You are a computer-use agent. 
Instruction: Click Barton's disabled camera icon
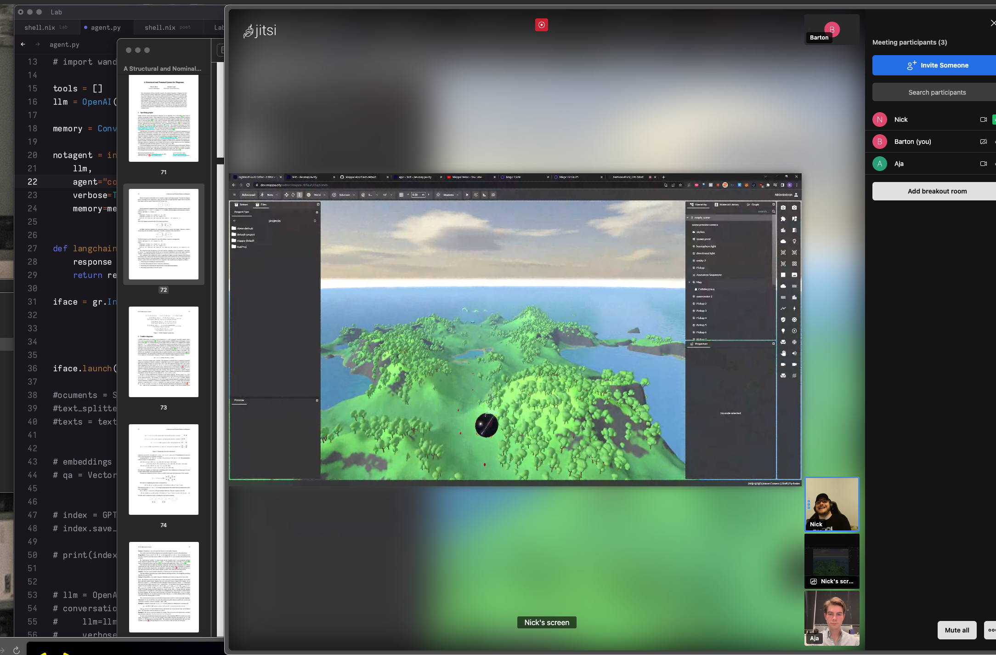[983, 142]
